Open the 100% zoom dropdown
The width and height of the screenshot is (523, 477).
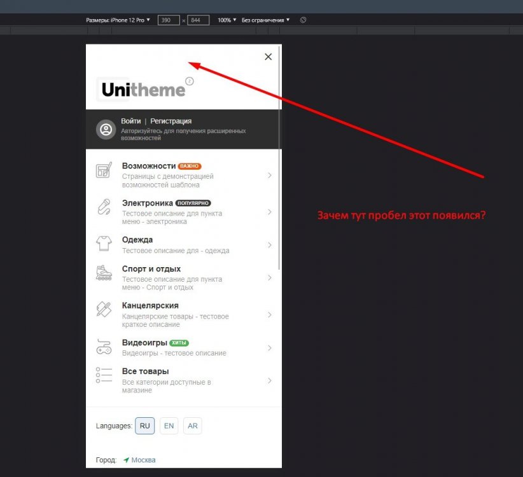click(226, 20)
